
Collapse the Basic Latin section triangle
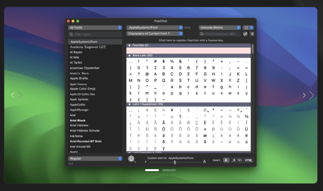(x=129, y=55)
